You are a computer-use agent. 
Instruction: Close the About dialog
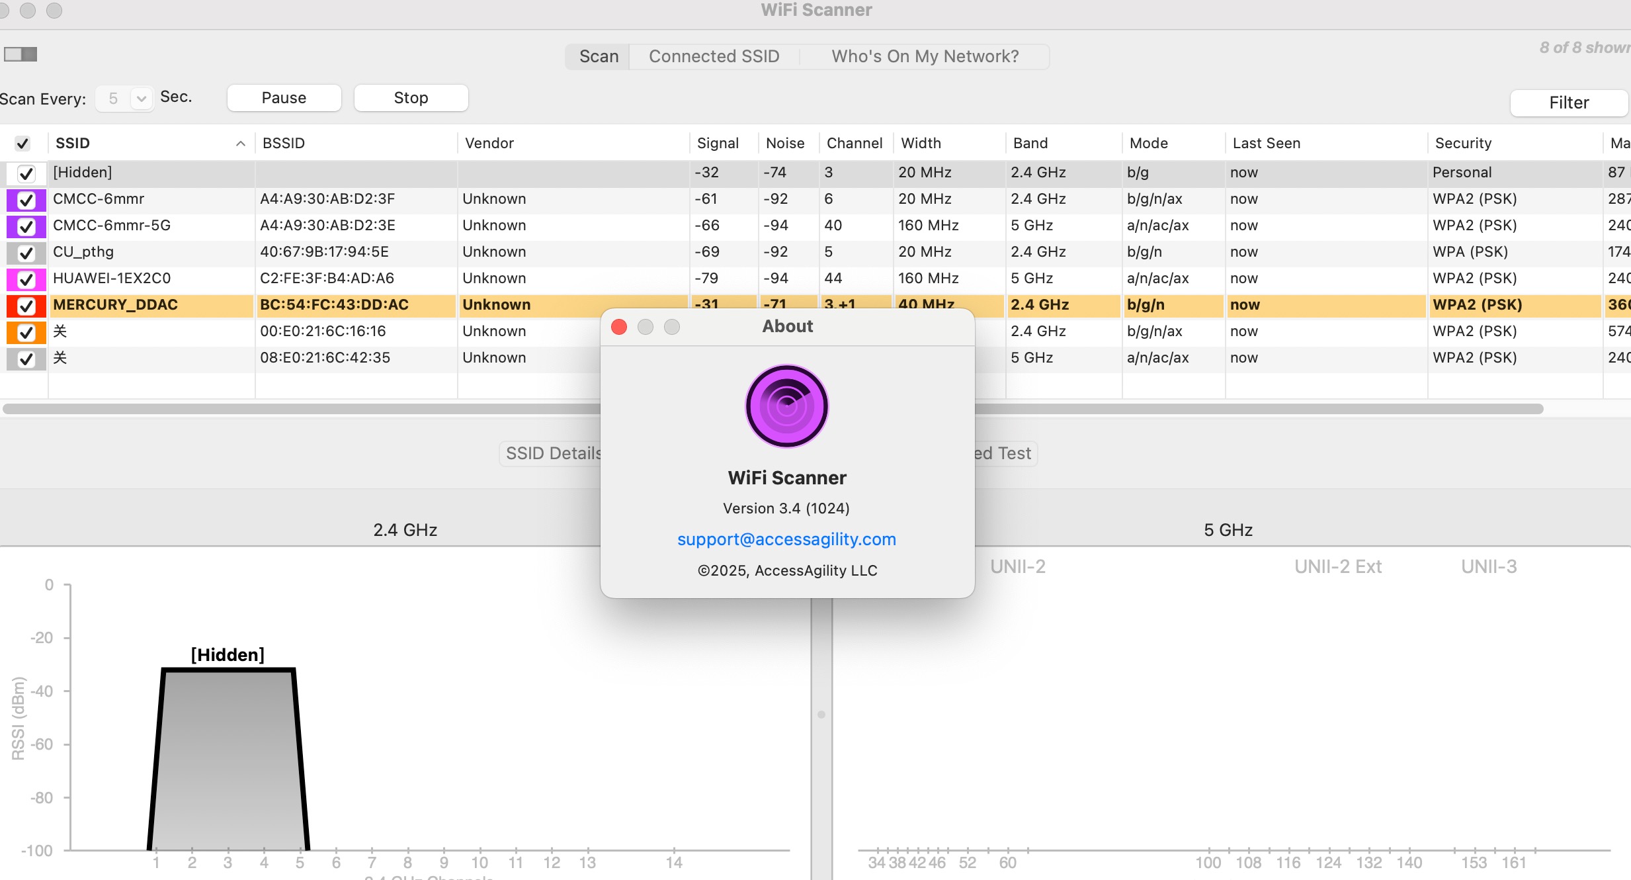(x=619, y=327)
